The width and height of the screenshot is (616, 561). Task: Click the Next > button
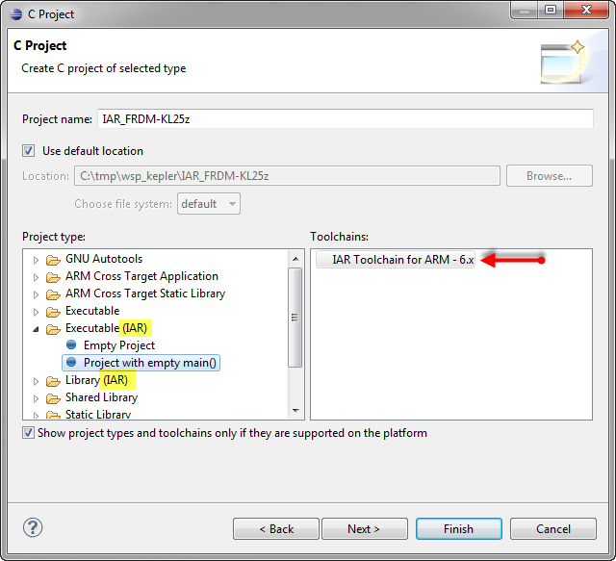click(x=364, y=528)
